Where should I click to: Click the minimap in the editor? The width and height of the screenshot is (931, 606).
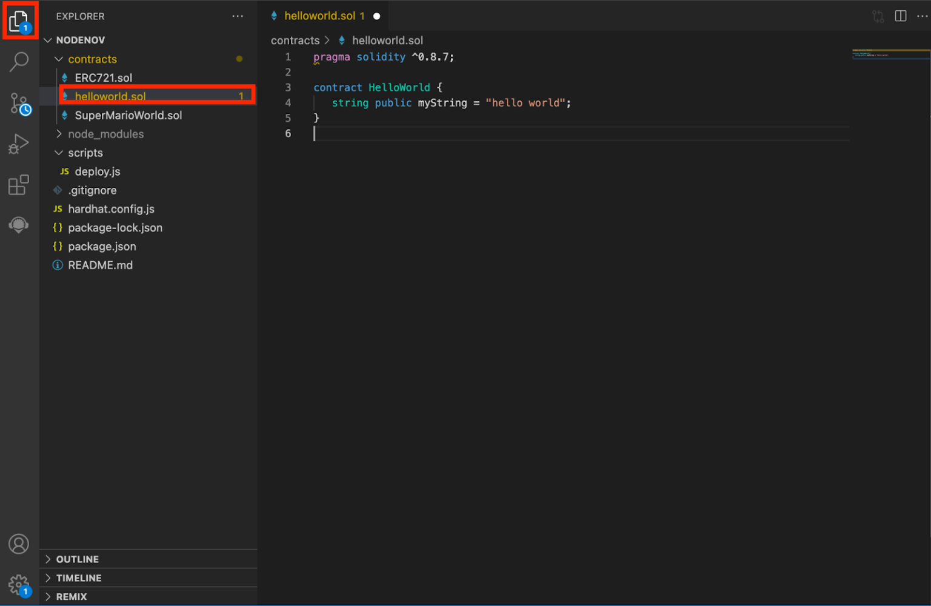[x=890, y=55]
